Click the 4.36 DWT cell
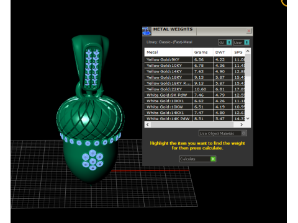298x223 pixels. (x=222, y=66)
